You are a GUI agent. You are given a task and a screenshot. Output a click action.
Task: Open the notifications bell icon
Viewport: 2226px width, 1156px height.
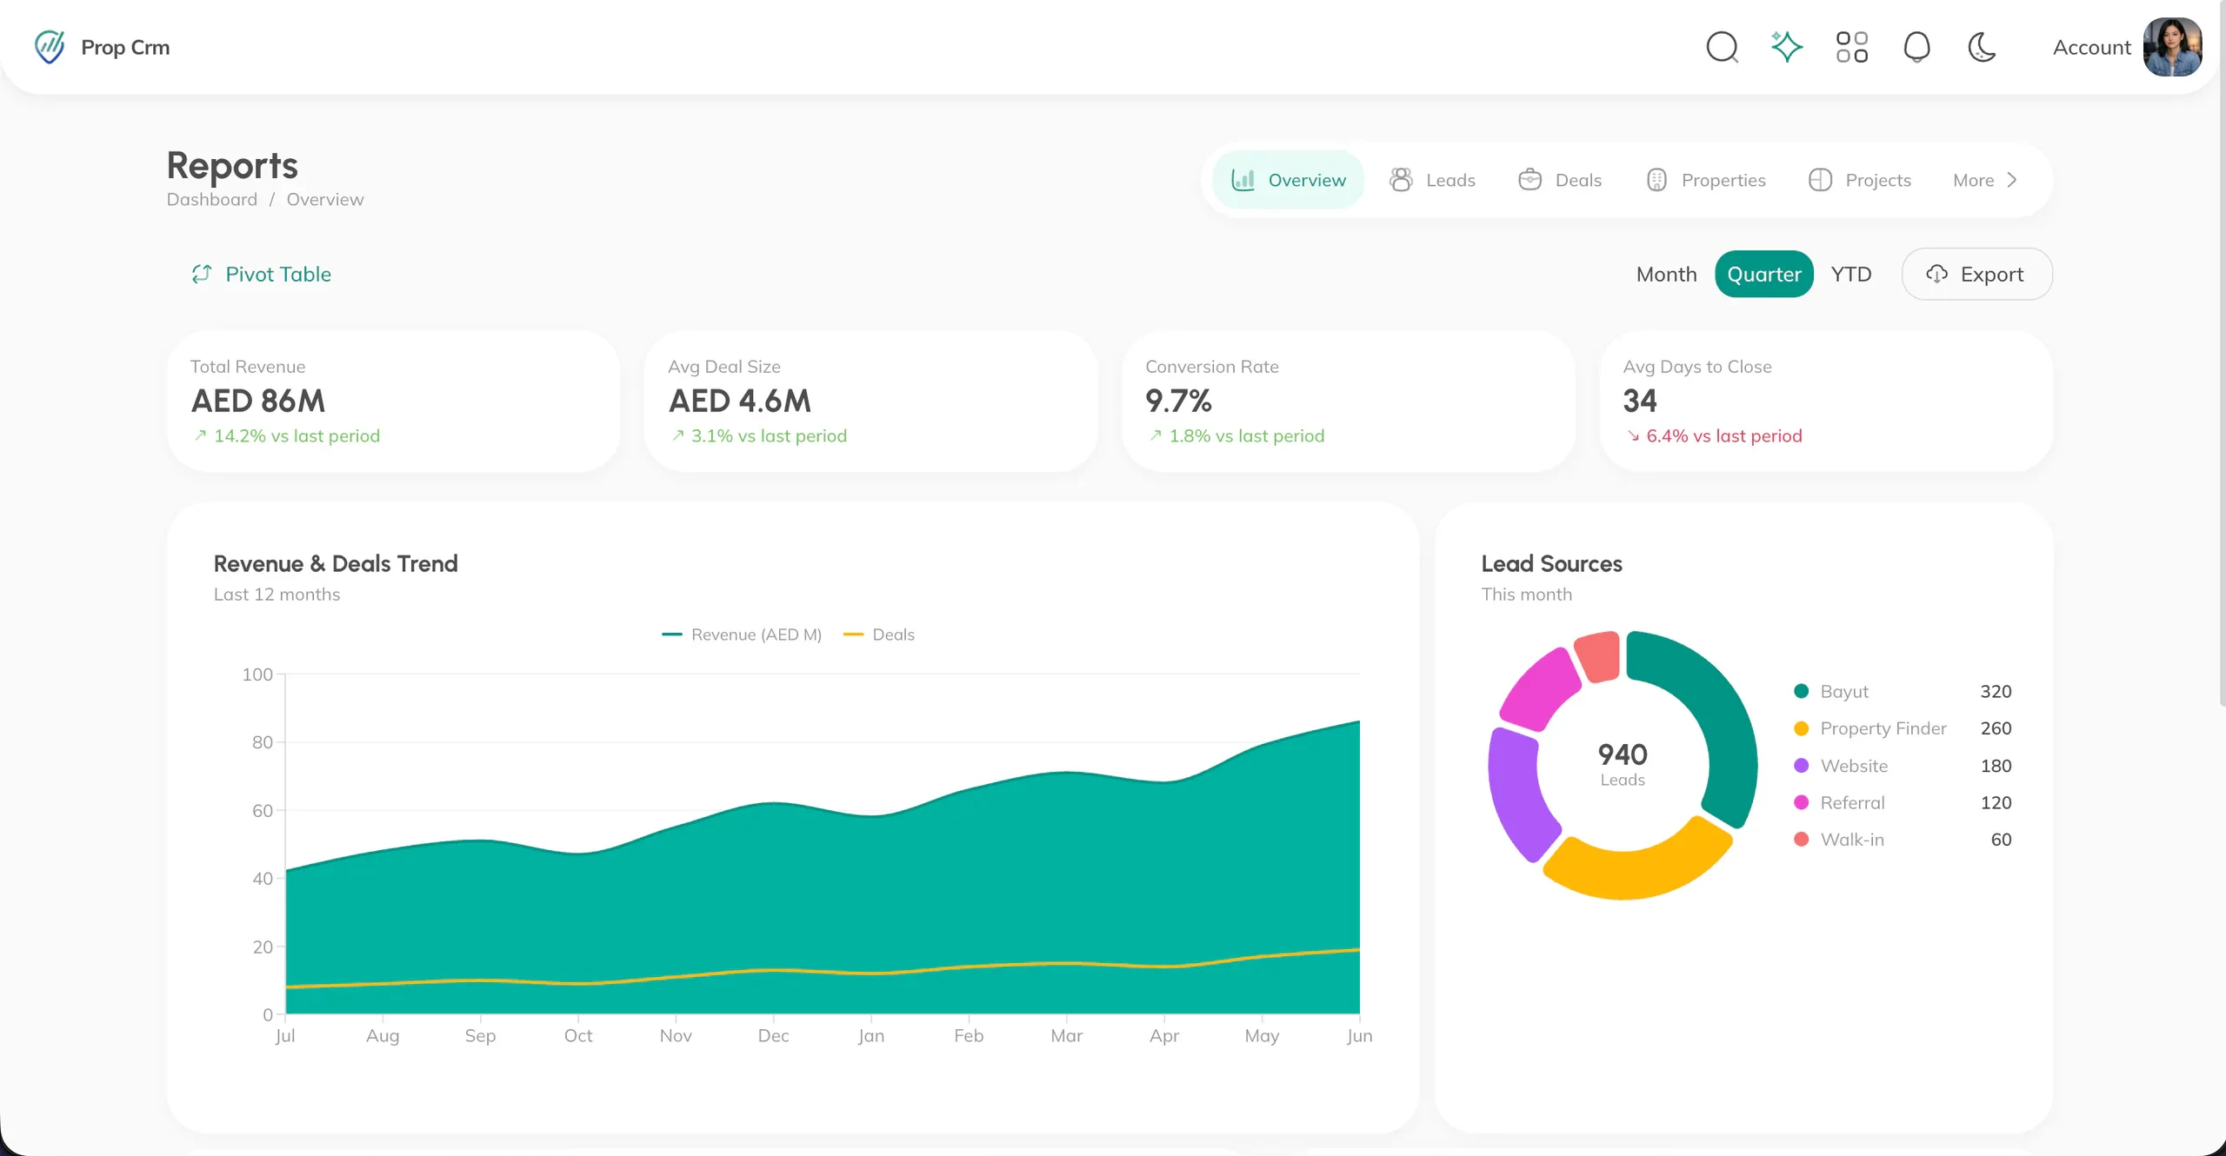pos(1916,47)
